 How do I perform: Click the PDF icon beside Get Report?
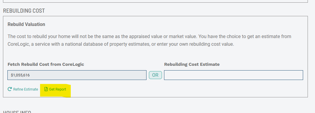(x=46, y=89)
